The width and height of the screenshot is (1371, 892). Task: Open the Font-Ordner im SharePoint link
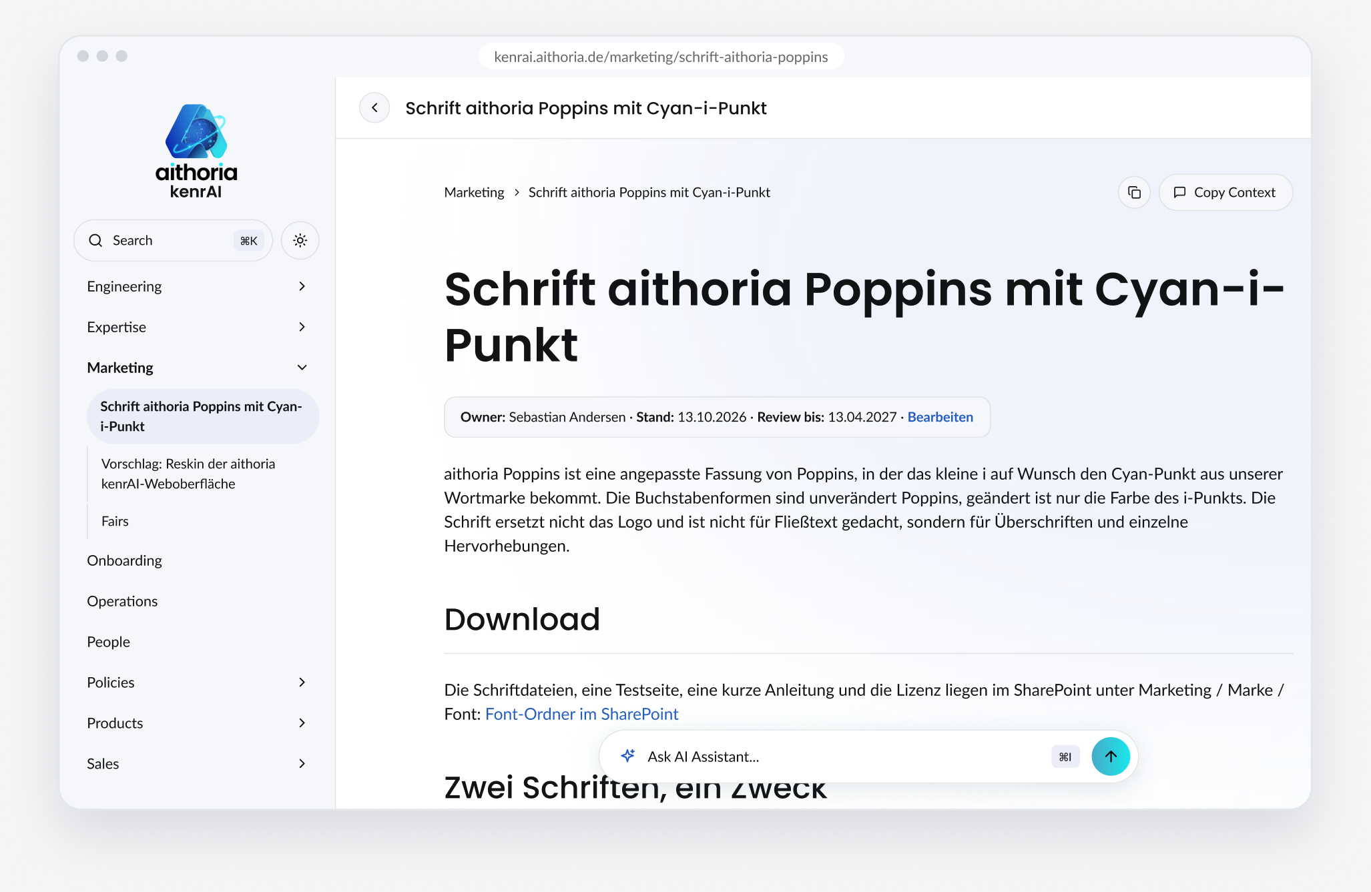click(x=581, y=714)
